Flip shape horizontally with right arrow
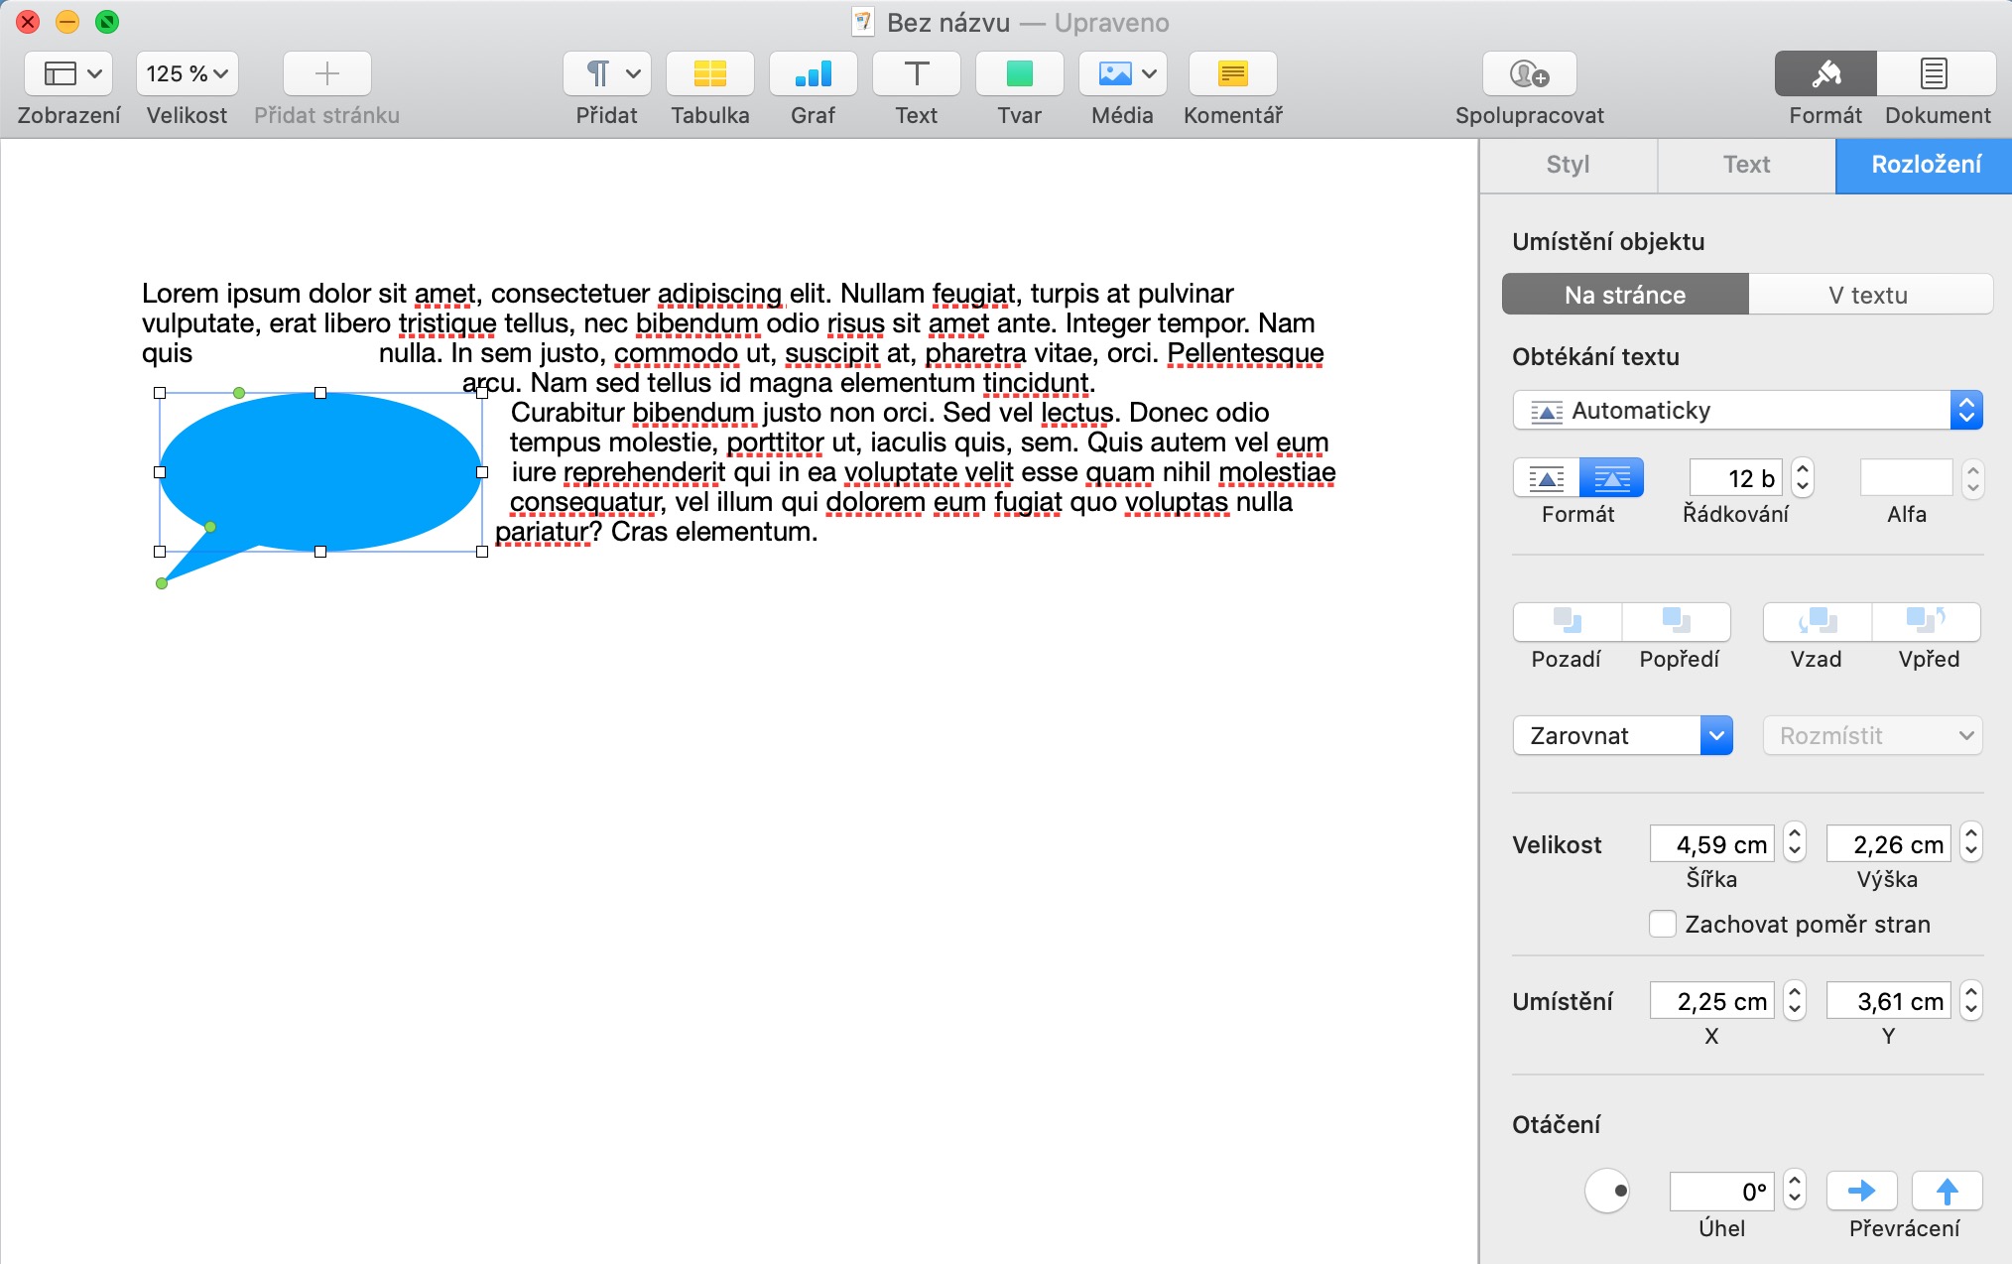 point(1861,1191)
